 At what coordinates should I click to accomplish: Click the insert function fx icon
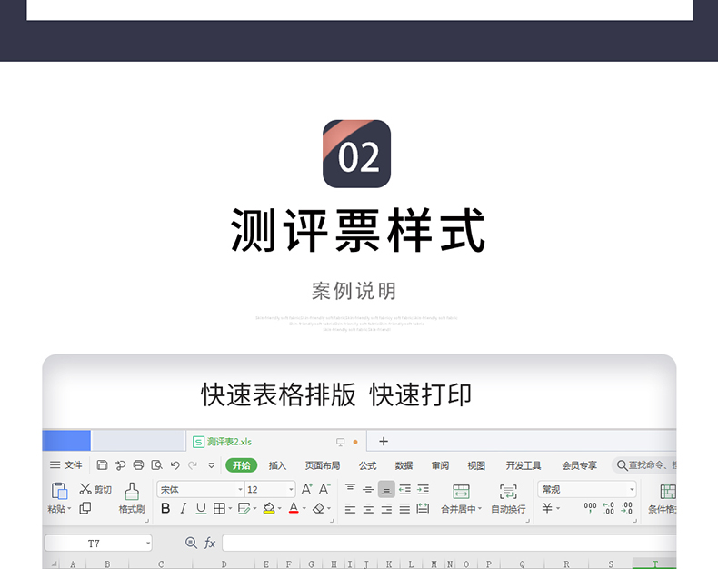210,543
